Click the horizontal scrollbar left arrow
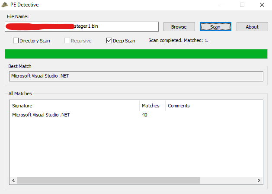272x194 pixels. pyautogui.click(x=13, y=180)
